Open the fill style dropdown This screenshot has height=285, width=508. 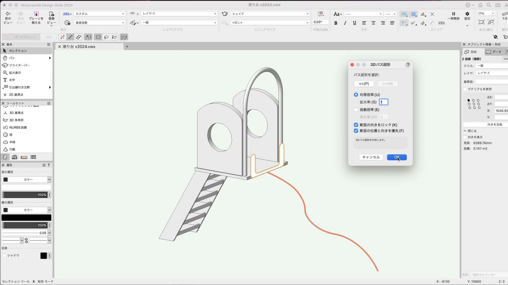point(26,179)
